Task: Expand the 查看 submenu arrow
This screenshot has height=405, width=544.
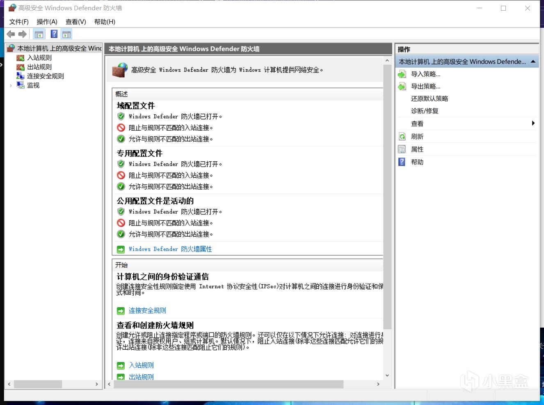Action: 533,123
